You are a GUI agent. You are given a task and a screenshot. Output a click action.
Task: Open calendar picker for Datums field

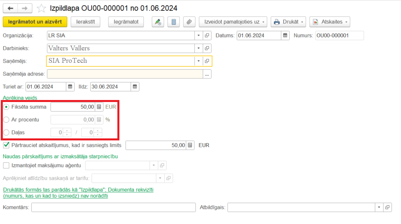(x=285, y=36)
